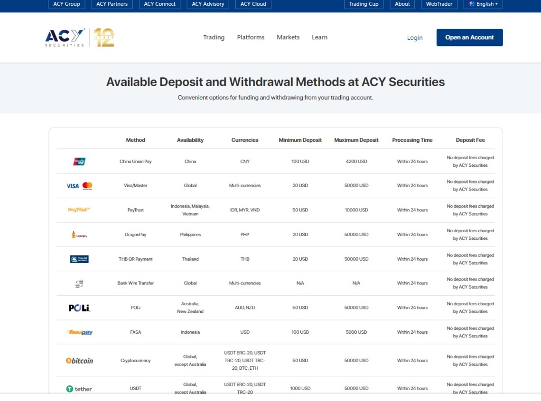This screenshot has height=401, width=541.
Task: Click the tether logo
Action: click(x=79, y=389)
